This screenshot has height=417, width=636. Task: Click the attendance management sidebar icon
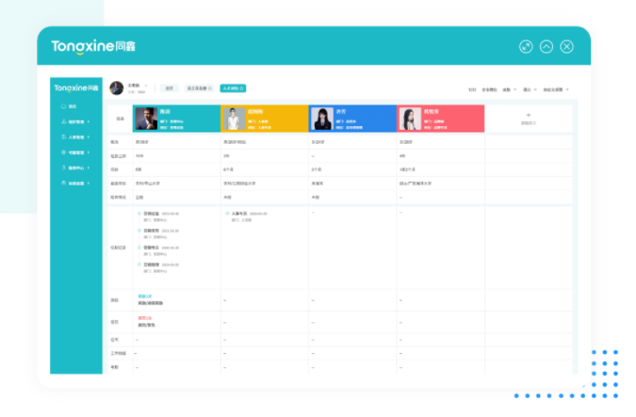coord(62,152)
